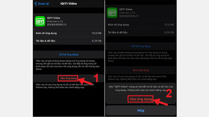The height and width of the screenshot is (117, 209).
Task: Tap red Xóa ứng dụng in left screen
Action: pyautogui.click(x=68, y=78)
